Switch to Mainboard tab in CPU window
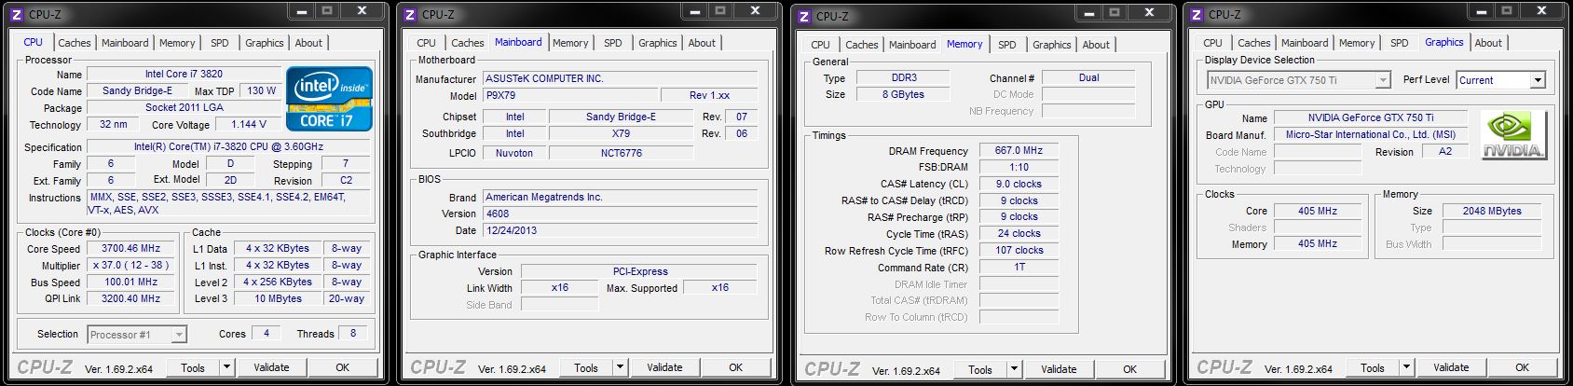The width and height of the screenshot is (1573, 386). [125, 43]
